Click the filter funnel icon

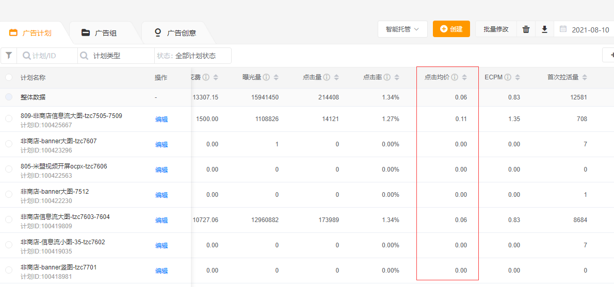click(9, 56)
